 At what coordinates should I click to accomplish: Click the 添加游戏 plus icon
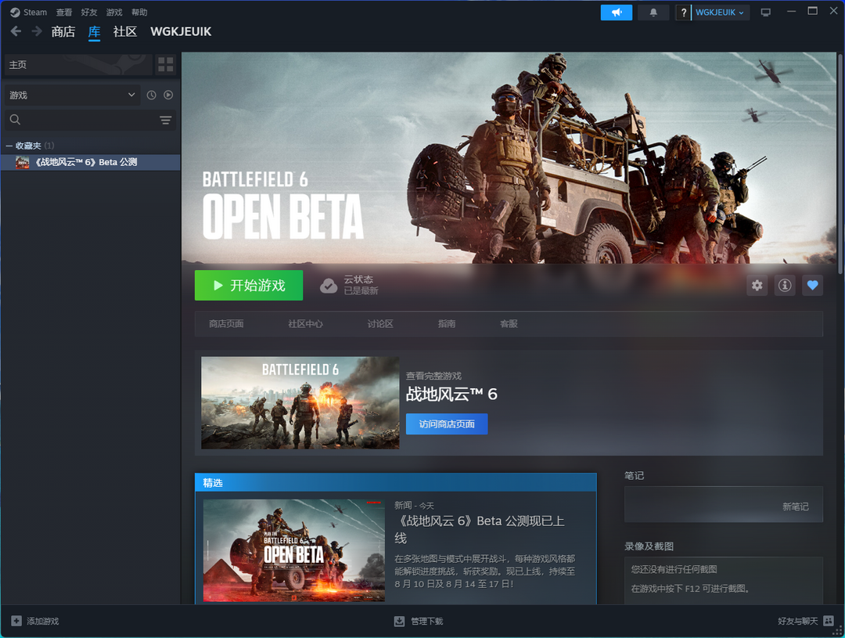(x=16, y=621)
